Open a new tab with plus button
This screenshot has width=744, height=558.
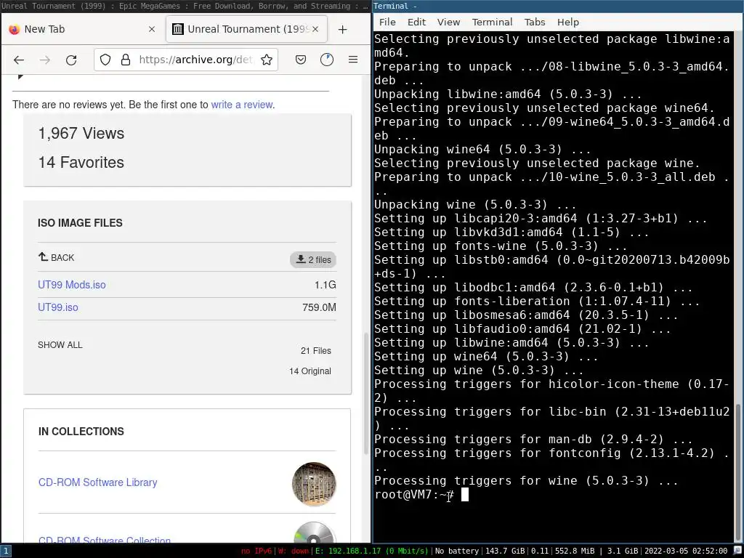(x=343, y=29)
